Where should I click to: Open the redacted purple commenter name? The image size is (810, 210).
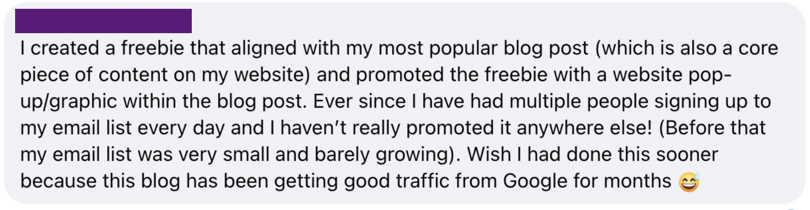point(103,21)
